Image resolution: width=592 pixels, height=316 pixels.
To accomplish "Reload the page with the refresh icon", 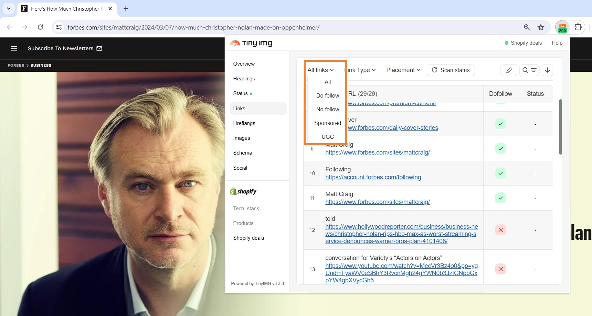I will (x=40, y=27).
